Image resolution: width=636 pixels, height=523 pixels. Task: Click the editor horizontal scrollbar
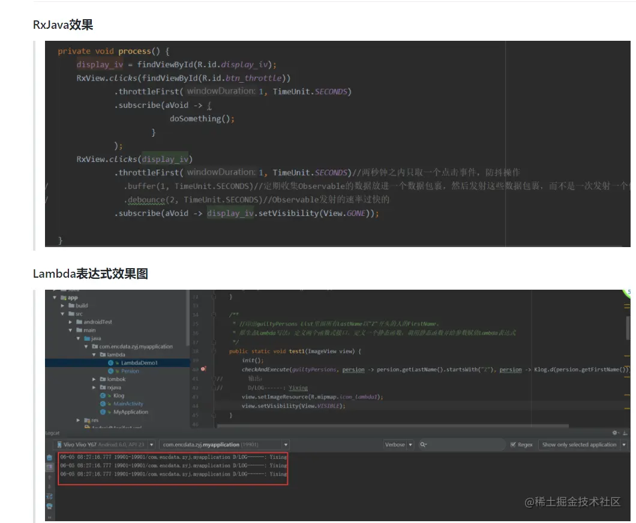pyautogui.click(x=392, y=426)
